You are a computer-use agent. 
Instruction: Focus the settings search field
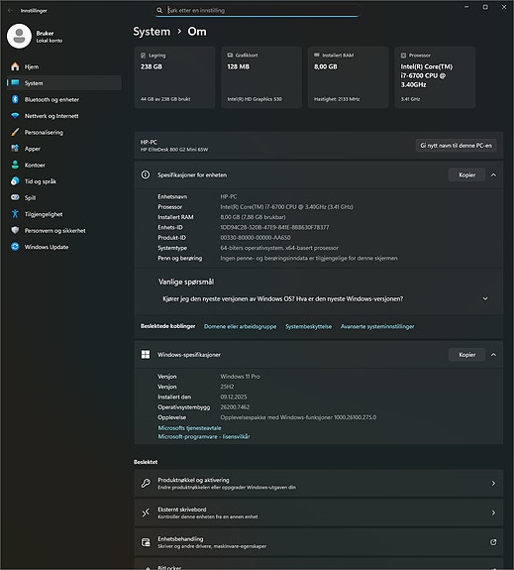257,10
